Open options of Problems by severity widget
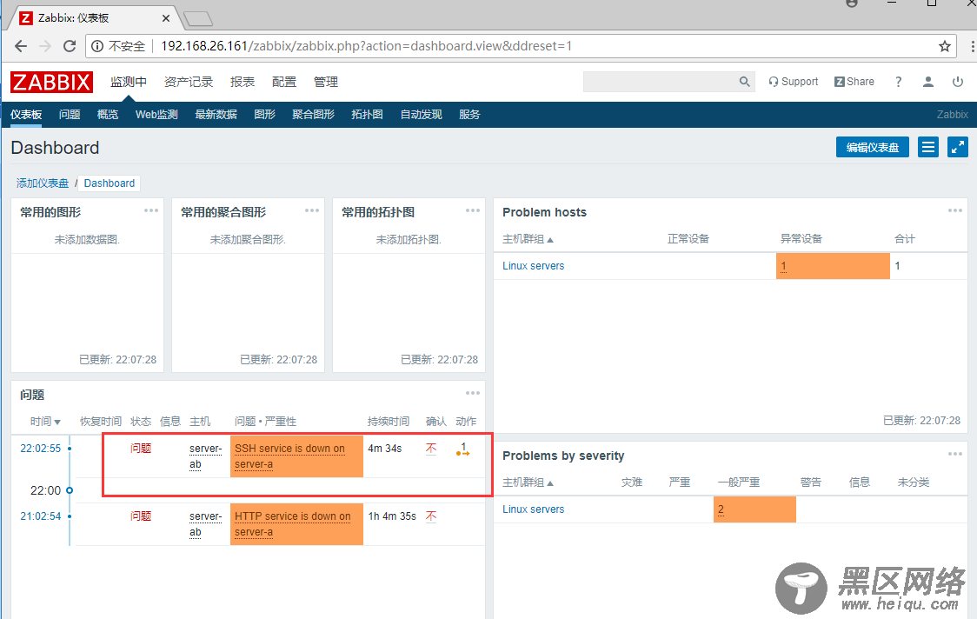 tap(954, 454)
